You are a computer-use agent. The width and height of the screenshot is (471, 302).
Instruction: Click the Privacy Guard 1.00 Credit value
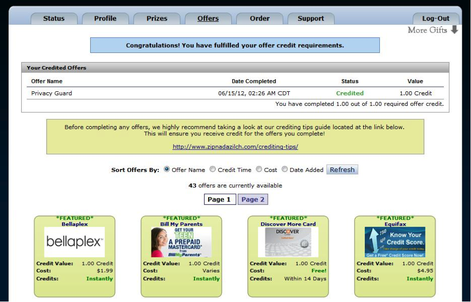click(x=416, y=93)
